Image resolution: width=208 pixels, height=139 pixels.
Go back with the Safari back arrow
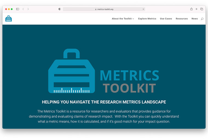tap(23, 9)
